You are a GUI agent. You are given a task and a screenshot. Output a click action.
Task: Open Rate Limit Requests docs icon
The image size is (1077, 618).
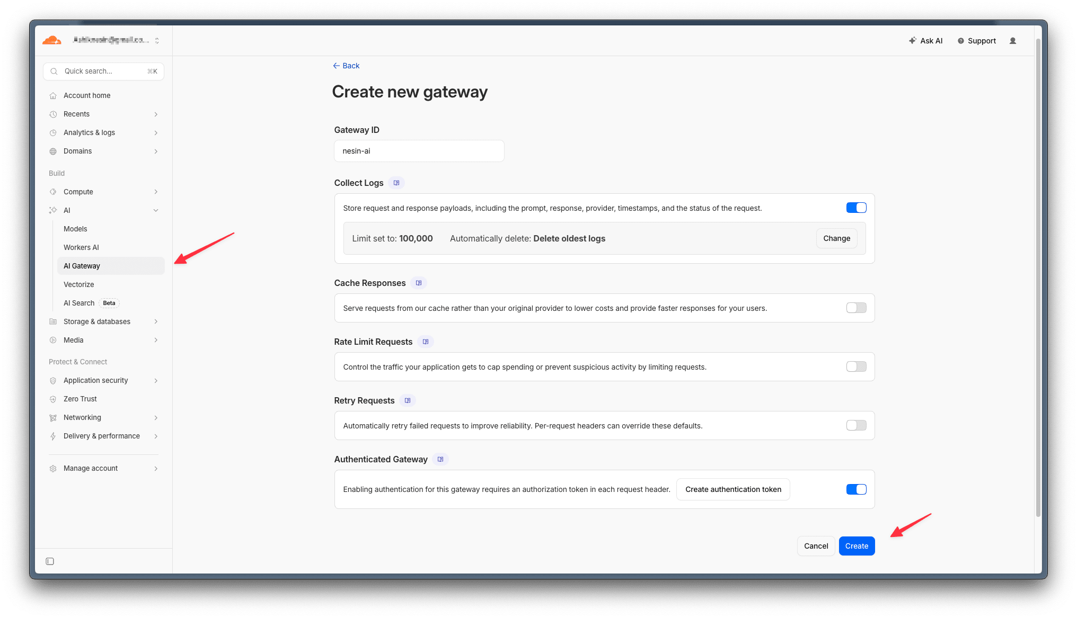coord(426,342)
